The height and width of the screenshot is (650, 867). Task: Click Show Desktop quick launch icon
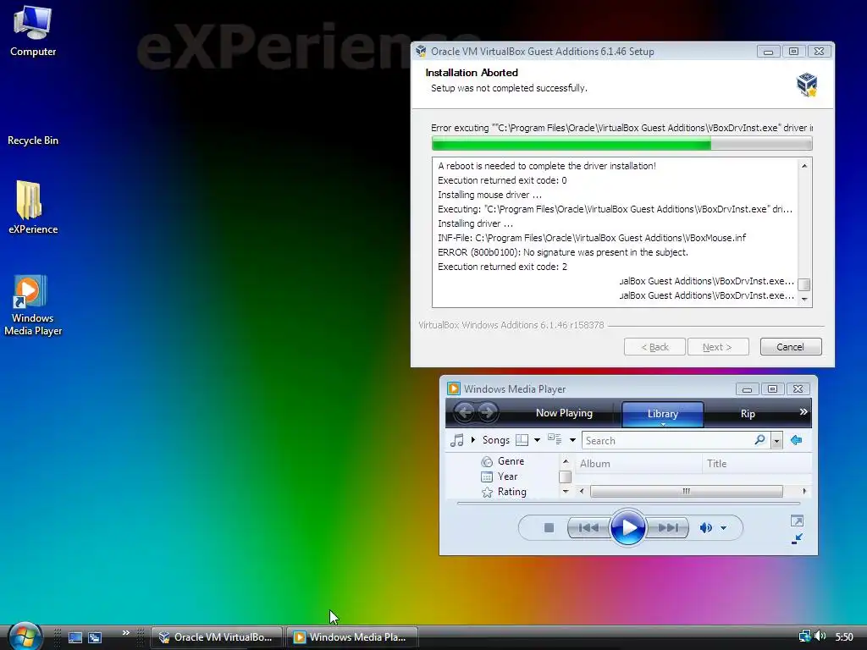point(75,637)
